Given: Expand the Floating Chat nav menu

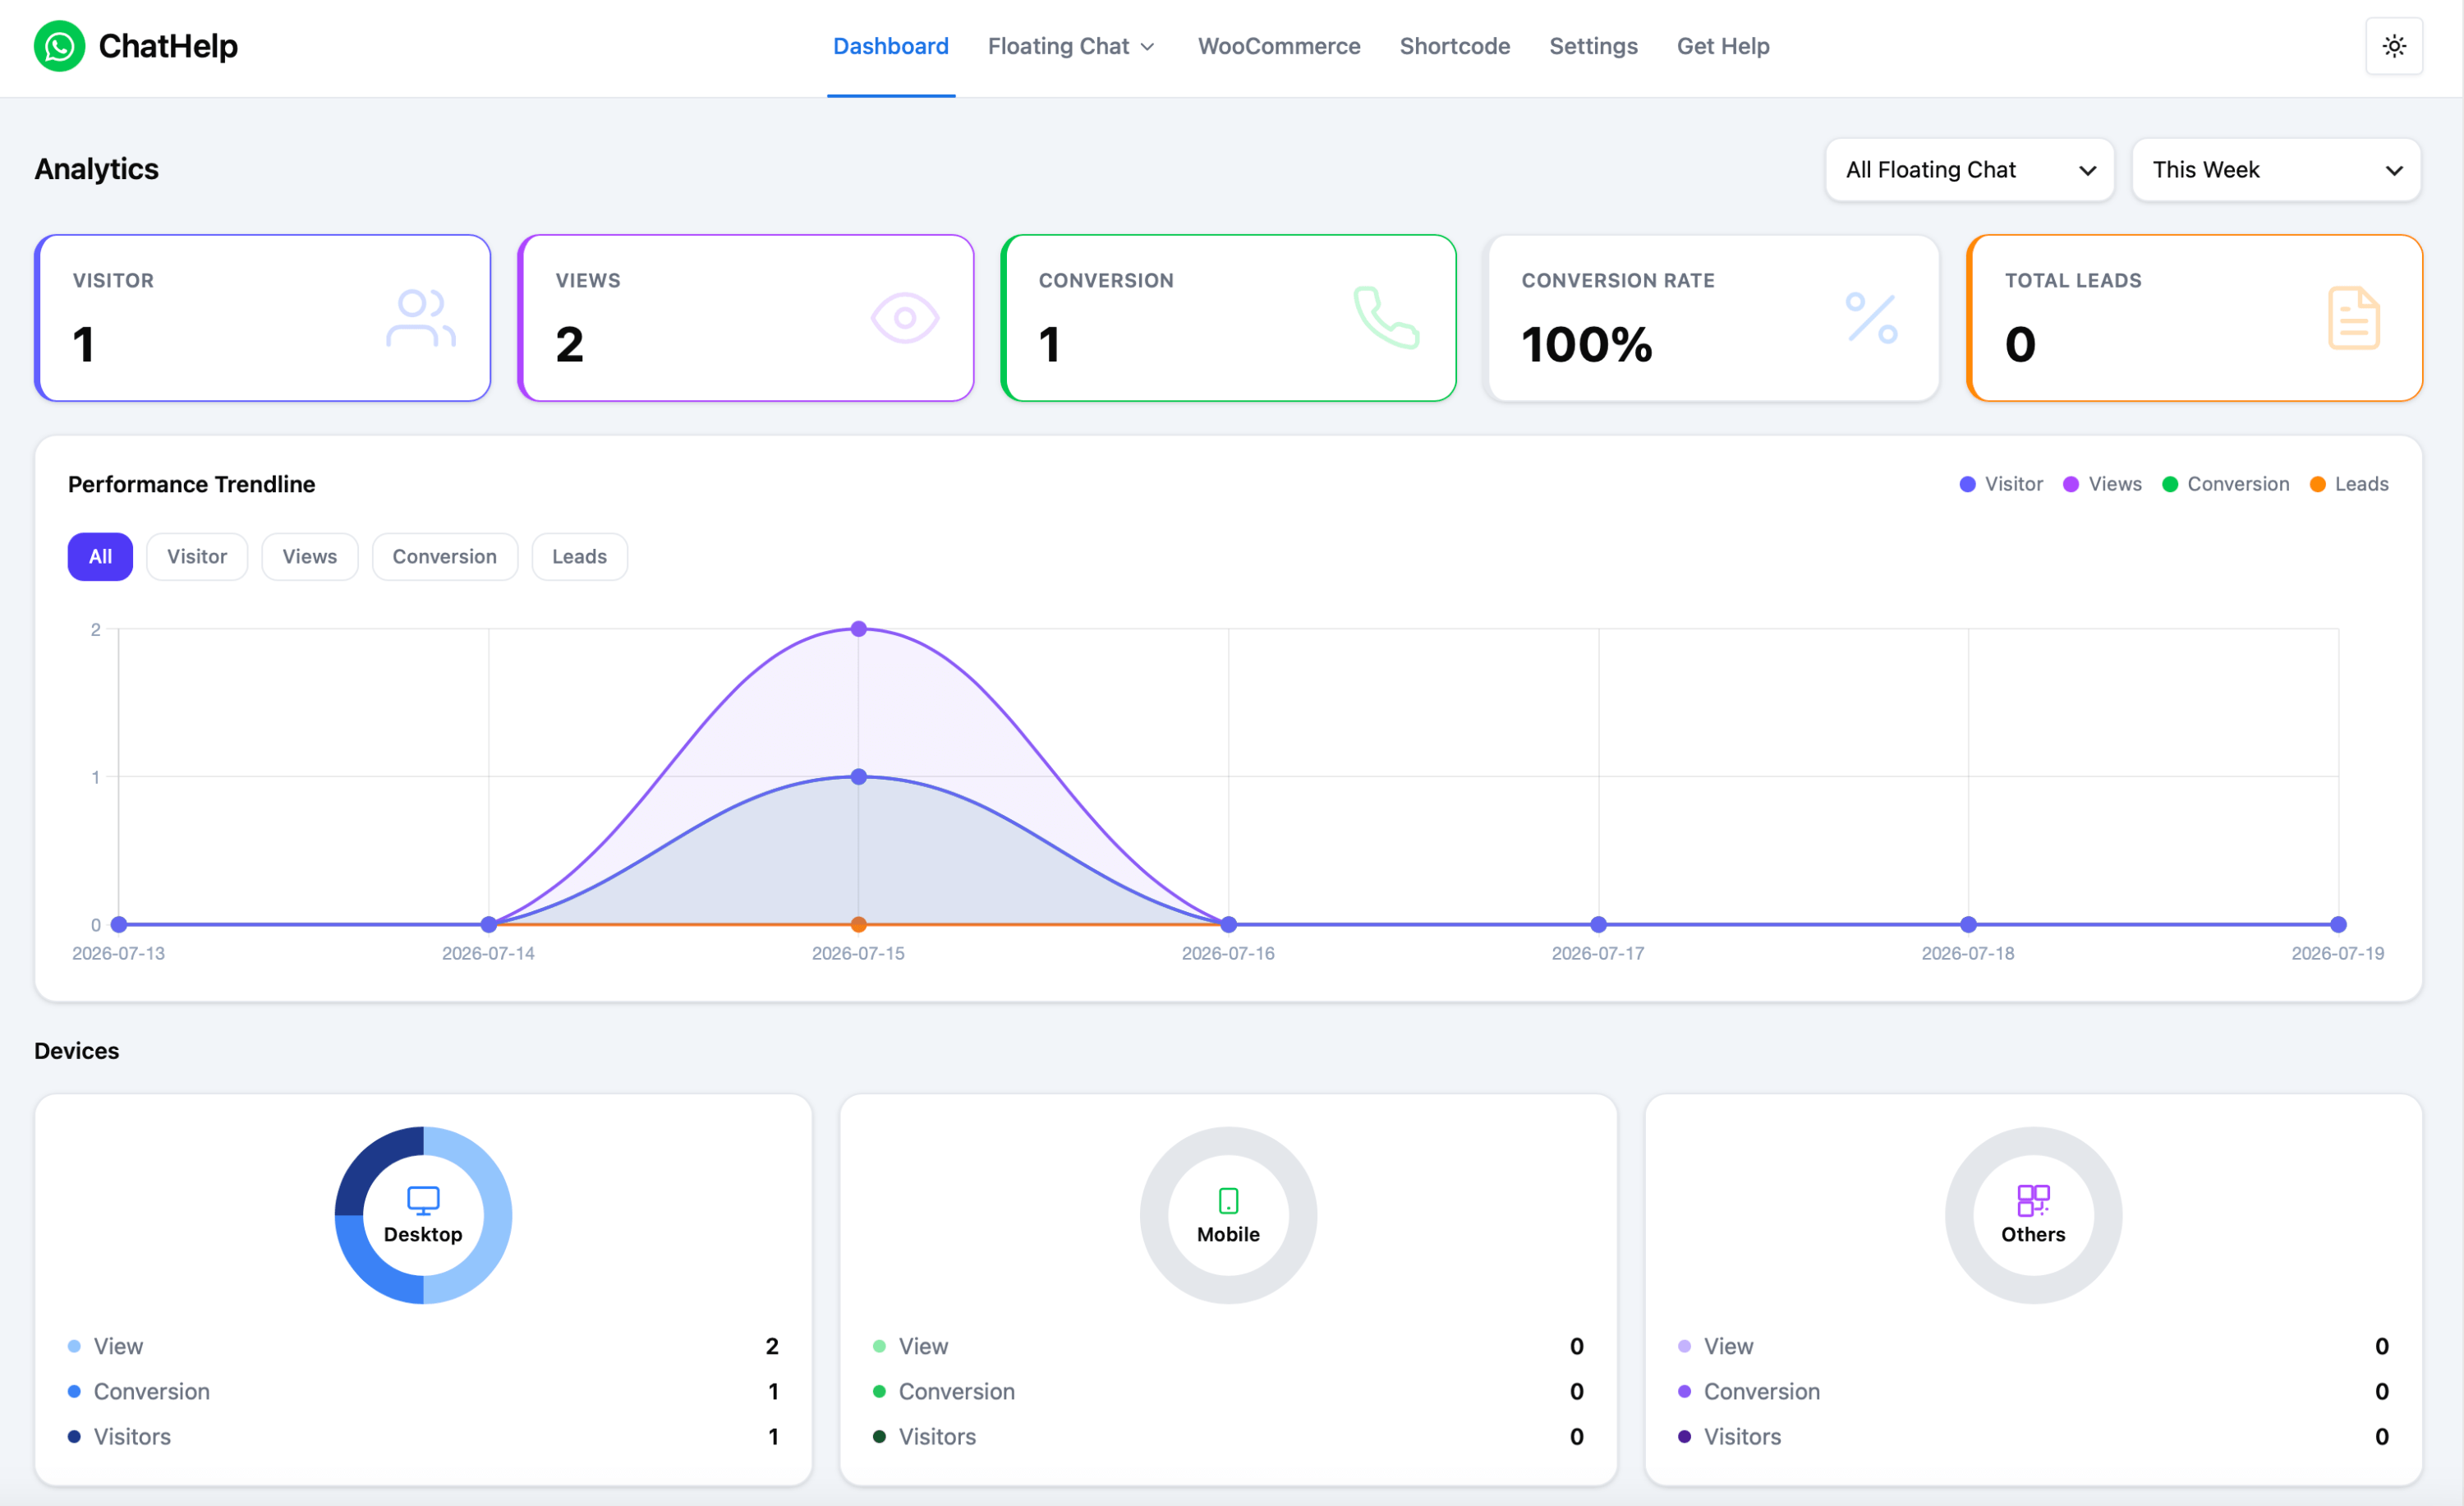Looking at the screenshot, I should tap(1071, 46).
